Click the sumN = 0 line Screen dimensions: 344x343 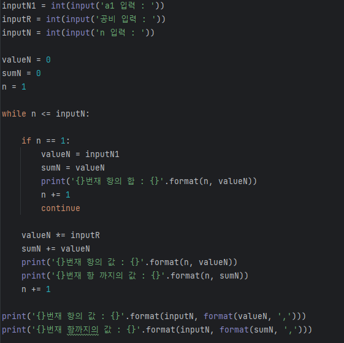click(x=21, y=74)
